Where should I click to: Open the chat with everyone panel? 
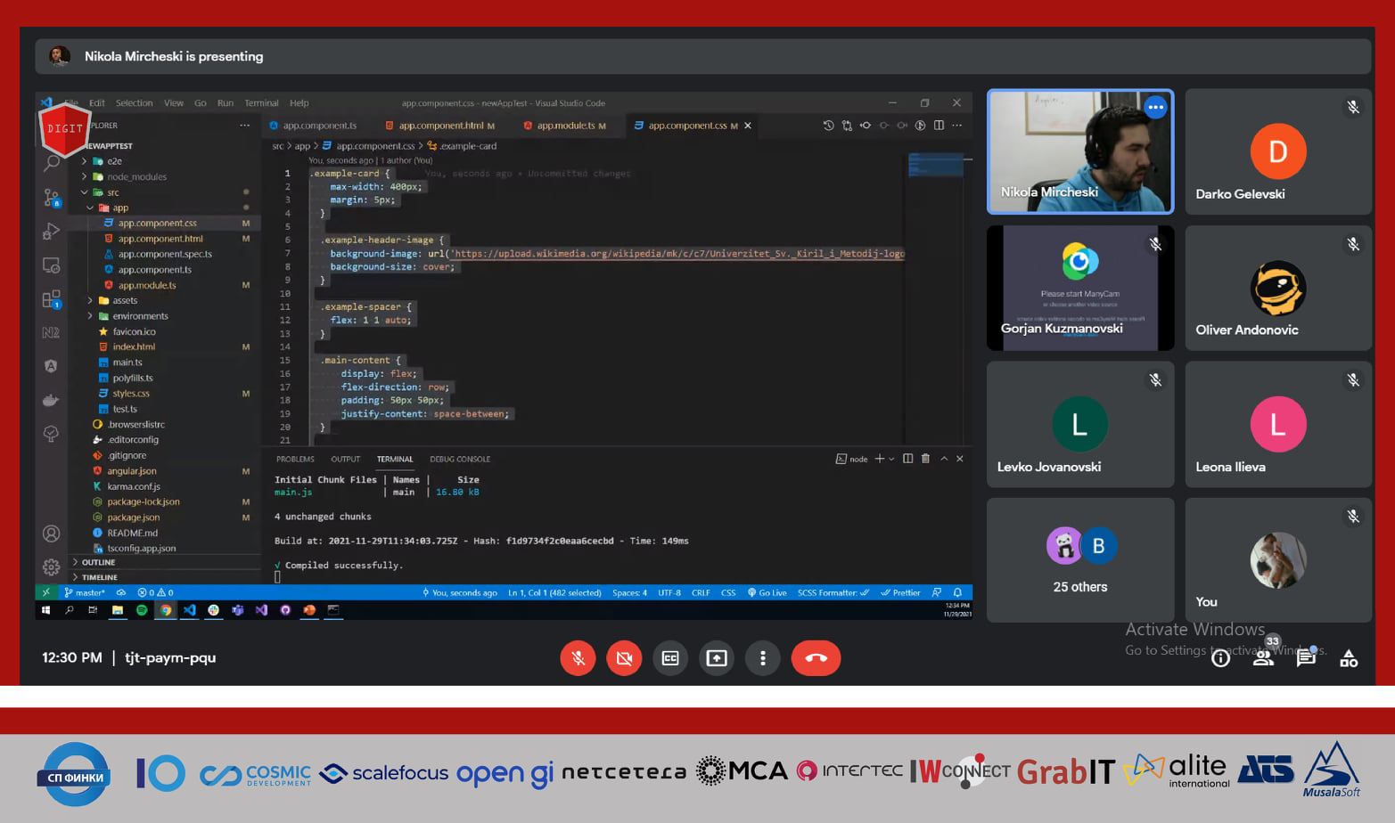1306,659
